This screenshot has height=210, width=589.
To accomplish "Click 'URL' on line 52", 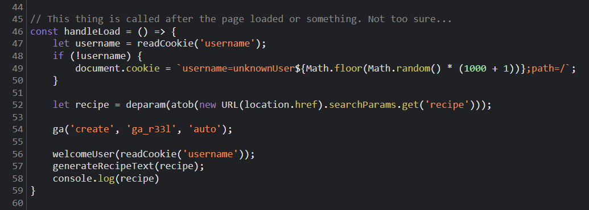I will (230, 105).
